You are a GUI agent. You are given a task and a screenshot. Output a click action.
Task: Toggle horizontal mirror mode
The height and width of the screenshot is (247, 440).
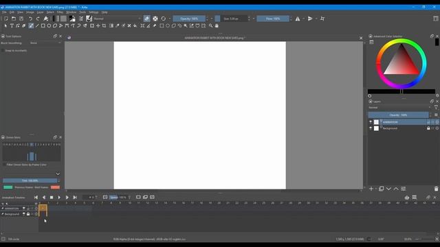click(x=298, y=19)
